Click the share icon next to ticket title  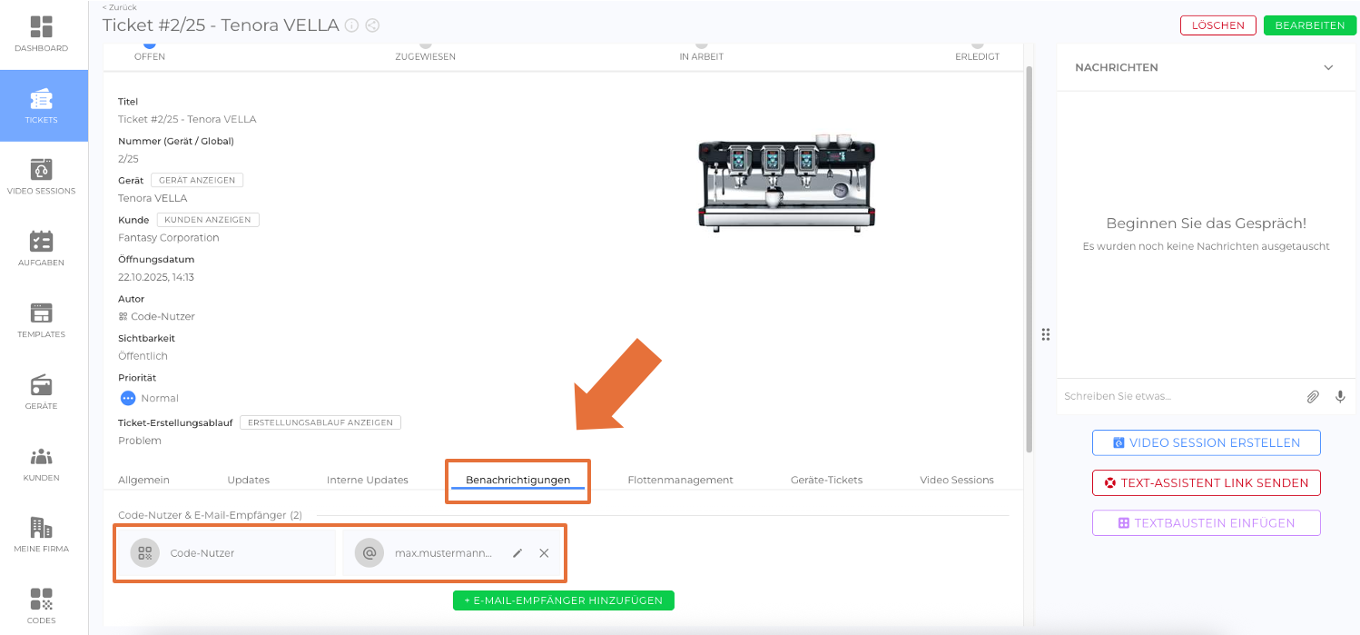click(372, 25)
